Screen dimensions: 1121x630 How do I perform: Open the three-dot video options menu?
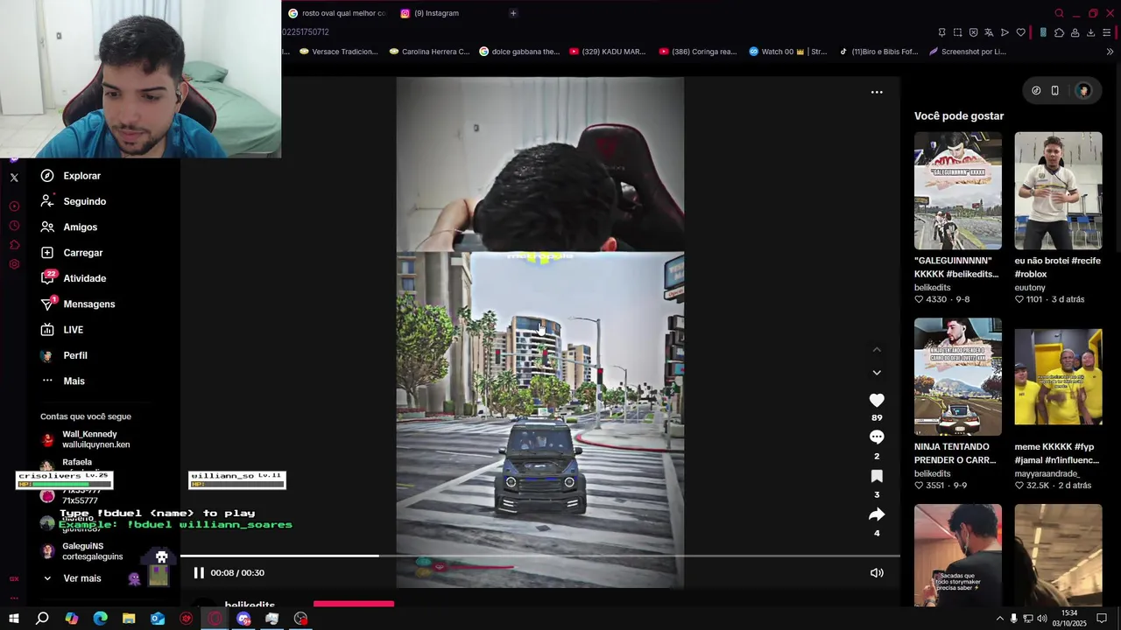(877, 92)
